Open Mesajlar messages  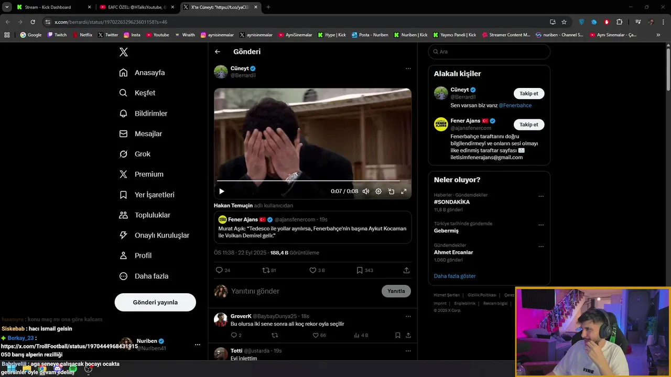point(140,134)
